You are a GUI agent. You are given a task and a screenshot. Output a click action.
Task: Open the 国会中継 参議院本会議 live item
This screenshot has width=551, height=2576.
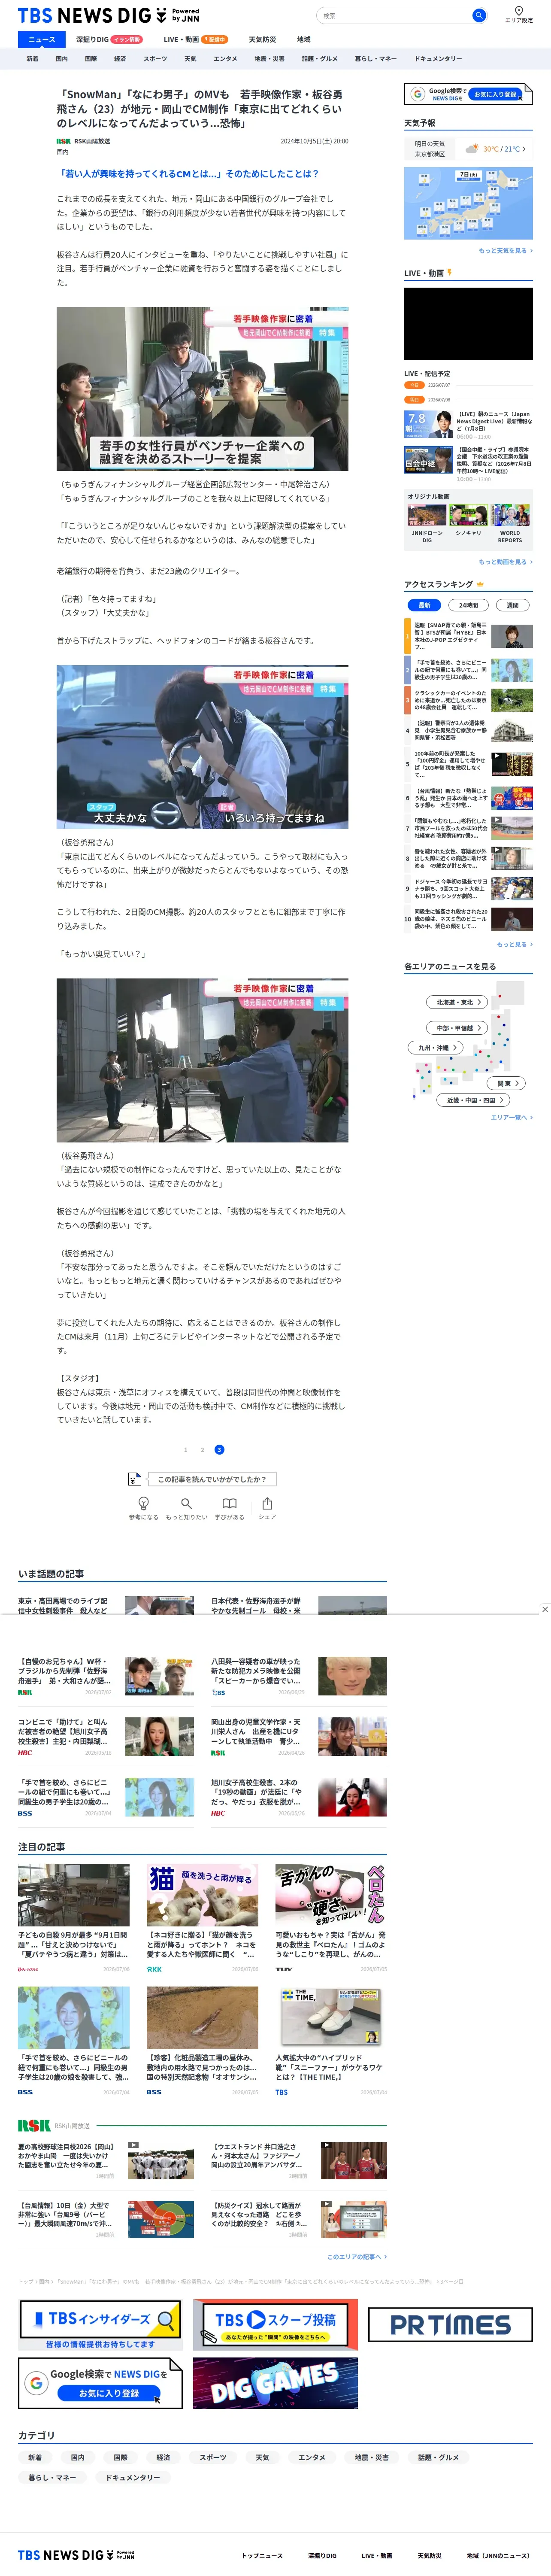tap(468, 464)
